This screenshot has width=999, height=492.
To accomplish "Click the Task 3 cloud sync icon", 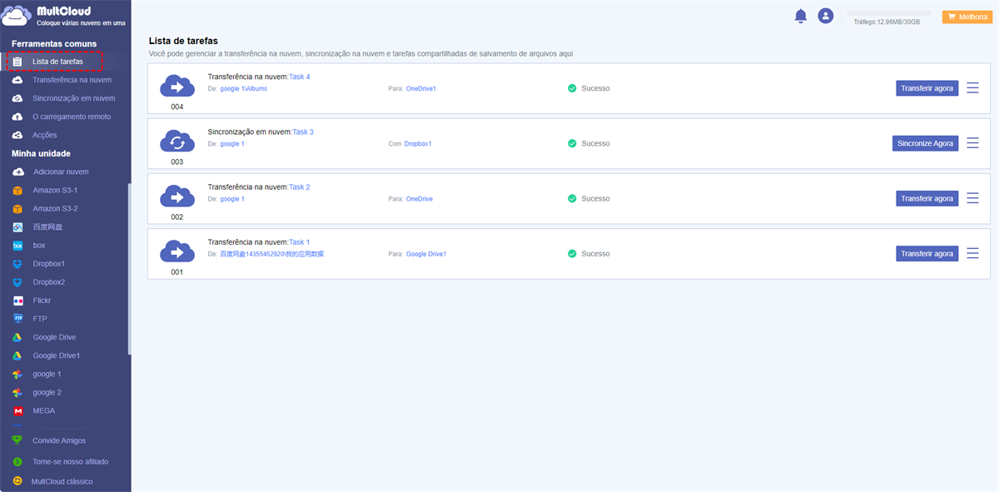I will 176,141.
